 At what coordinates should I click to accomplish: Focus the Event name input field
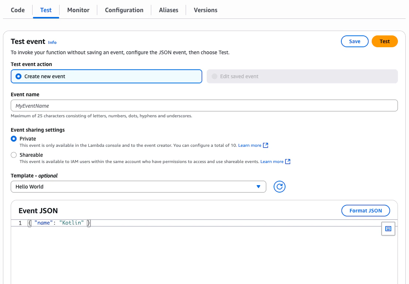204,105
